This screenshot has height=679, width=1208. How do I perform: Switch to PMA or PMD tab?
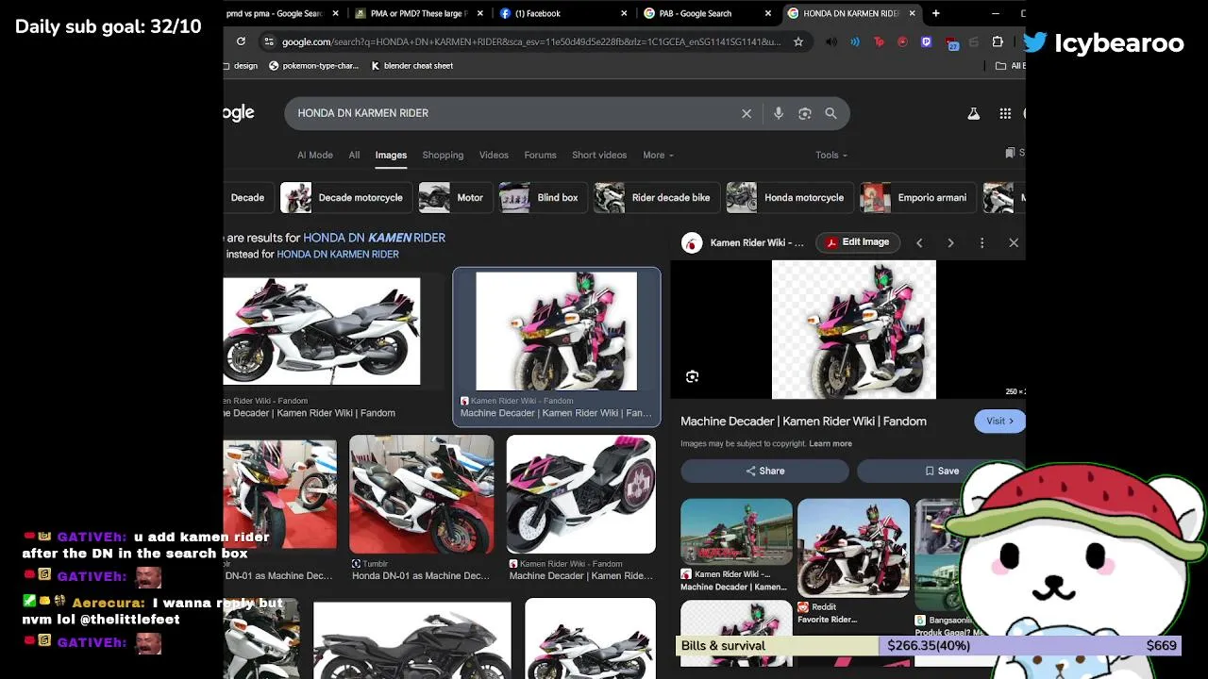(417, 13)
